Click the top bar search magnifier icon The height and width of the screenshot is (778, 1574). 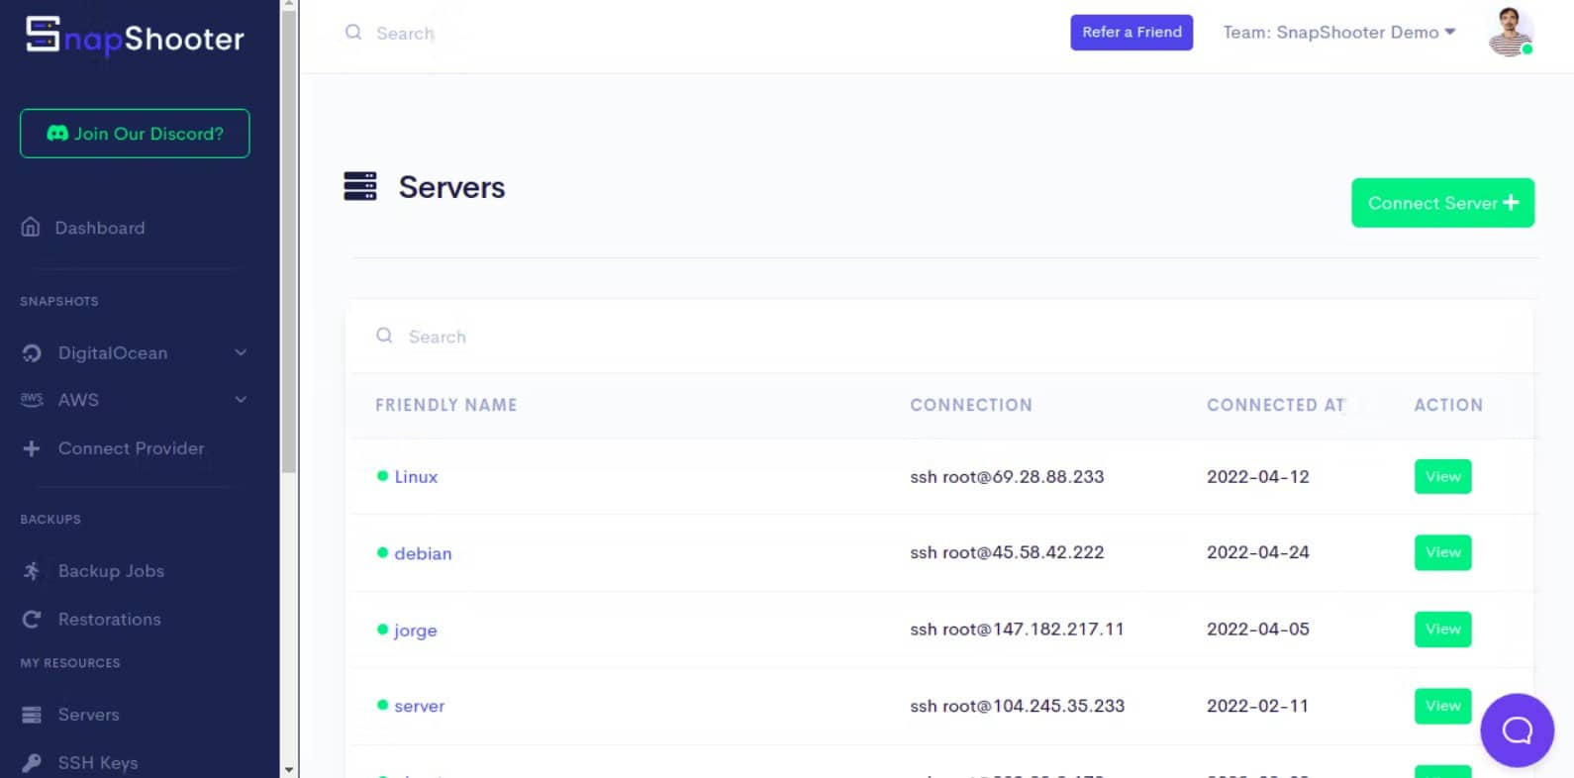(x=353, y=33)
